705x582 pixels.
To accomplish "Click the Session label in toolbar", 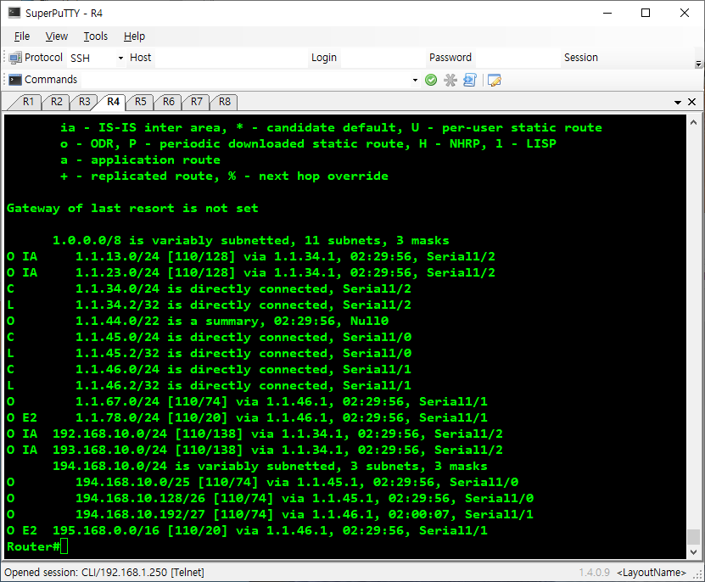I will click(x=581, y=58).
